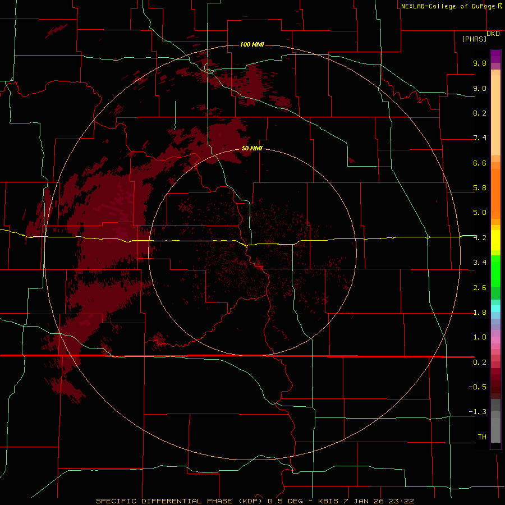Image resolution: width=505 pixels, height=505 pixels.
Task: Select the 9.0 color scale value
Action: click(x=480, y=88)
